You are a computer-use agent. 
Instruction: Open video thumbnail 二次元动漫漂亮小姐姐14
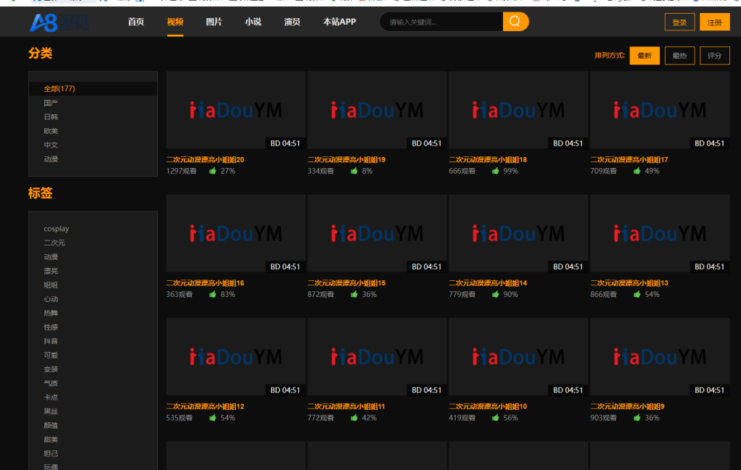[518, 233]
